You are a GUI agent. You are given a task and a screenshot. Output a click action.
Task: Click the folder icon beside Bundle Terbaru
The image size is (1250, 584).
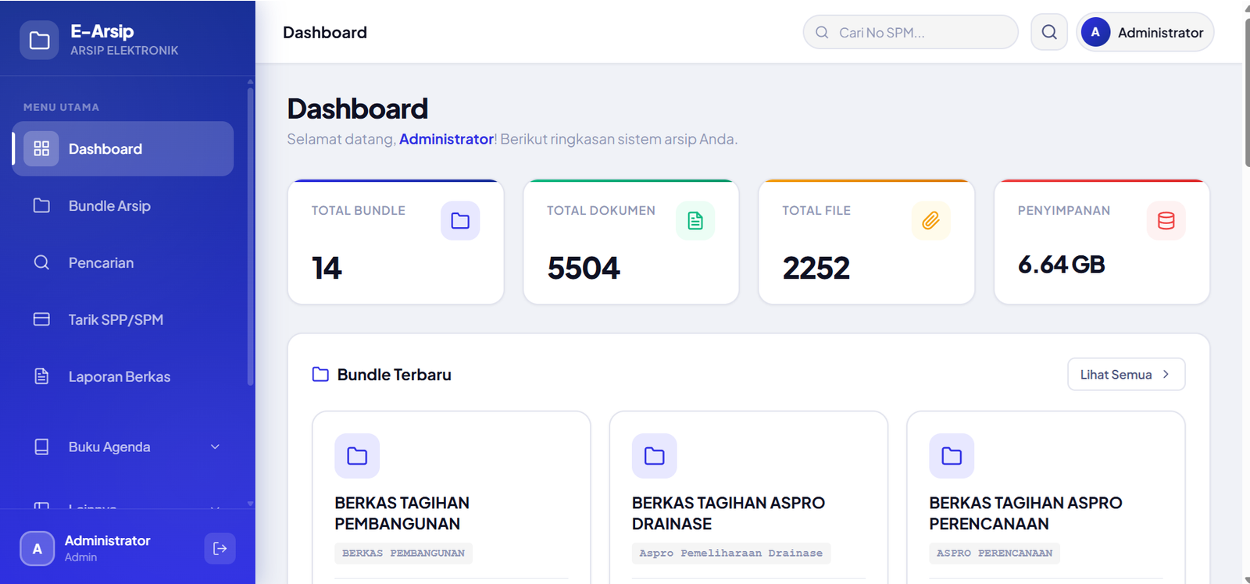click(320, 374)
